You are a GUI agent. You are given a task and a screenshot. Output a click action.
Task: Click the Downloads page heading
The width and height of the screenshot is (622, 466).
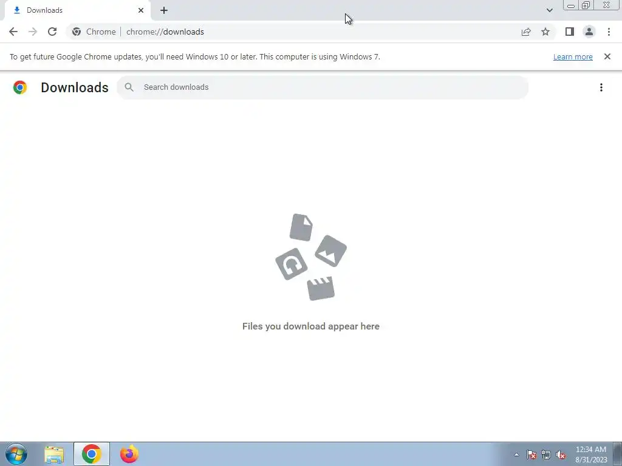click(75, 87)
